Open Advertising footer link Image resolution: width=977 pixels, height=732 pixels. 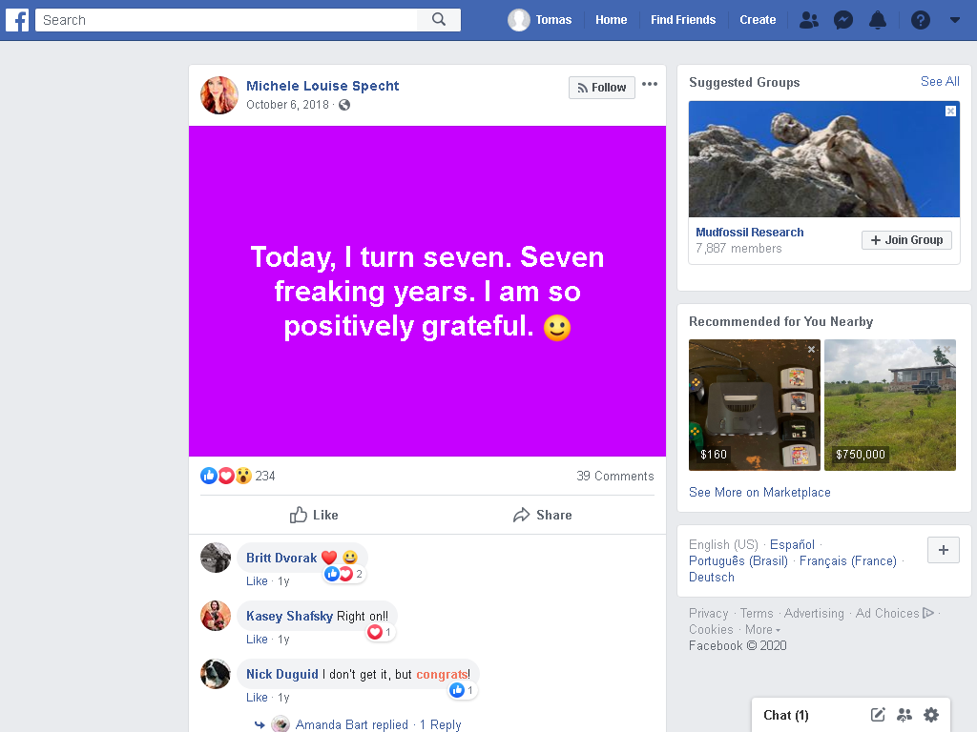pyautogui.click(x=814, y=613)
